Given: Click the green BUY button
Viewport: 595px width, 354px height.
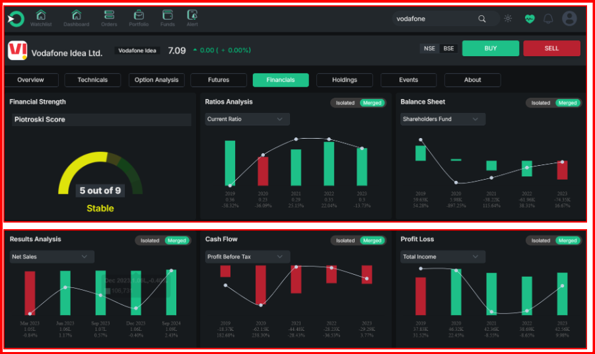Looking at the screenshot, I should 491,49.
